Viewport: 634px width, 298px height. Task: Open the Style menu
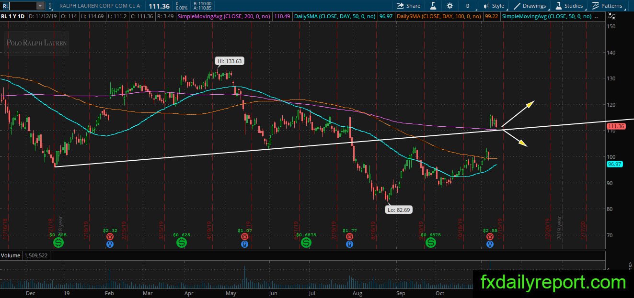click(x=495, y=6)
